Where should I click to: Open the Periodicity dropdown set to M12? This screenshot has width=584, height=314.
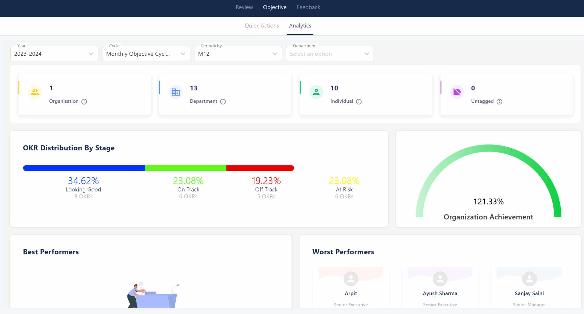pyautogui.click(x=238, y=54)
